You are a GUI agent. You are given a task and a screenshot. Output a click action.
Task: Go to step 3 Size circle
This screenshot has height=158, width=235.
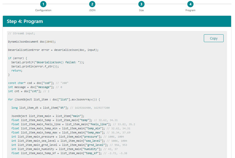point(141,4)
